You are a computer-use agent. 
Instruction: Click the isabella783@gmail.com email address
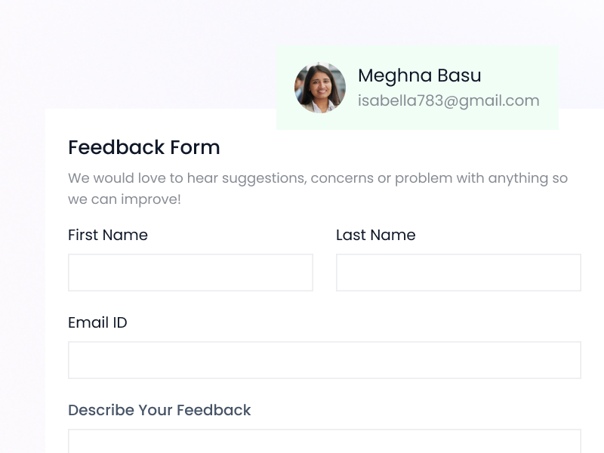pyautogui.click(x=448, y=100)
